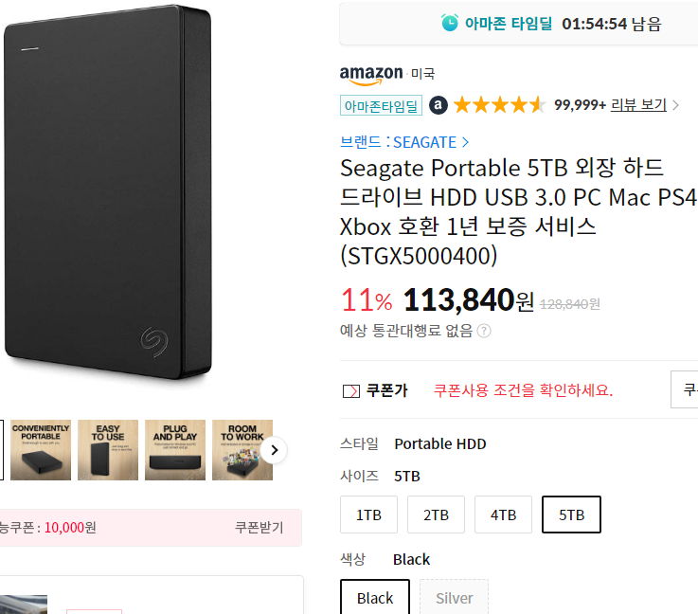
Task: View the Conveniently Portable thumbnail
Action: tap(41, 450)
